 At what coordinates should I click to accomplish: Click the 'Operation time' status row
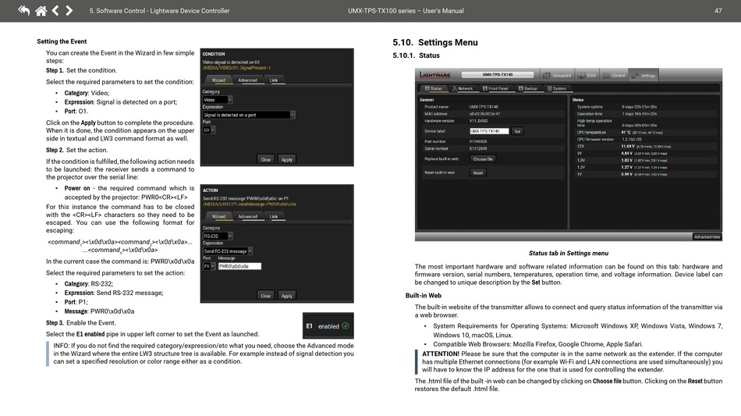click(x=645, y=113)
